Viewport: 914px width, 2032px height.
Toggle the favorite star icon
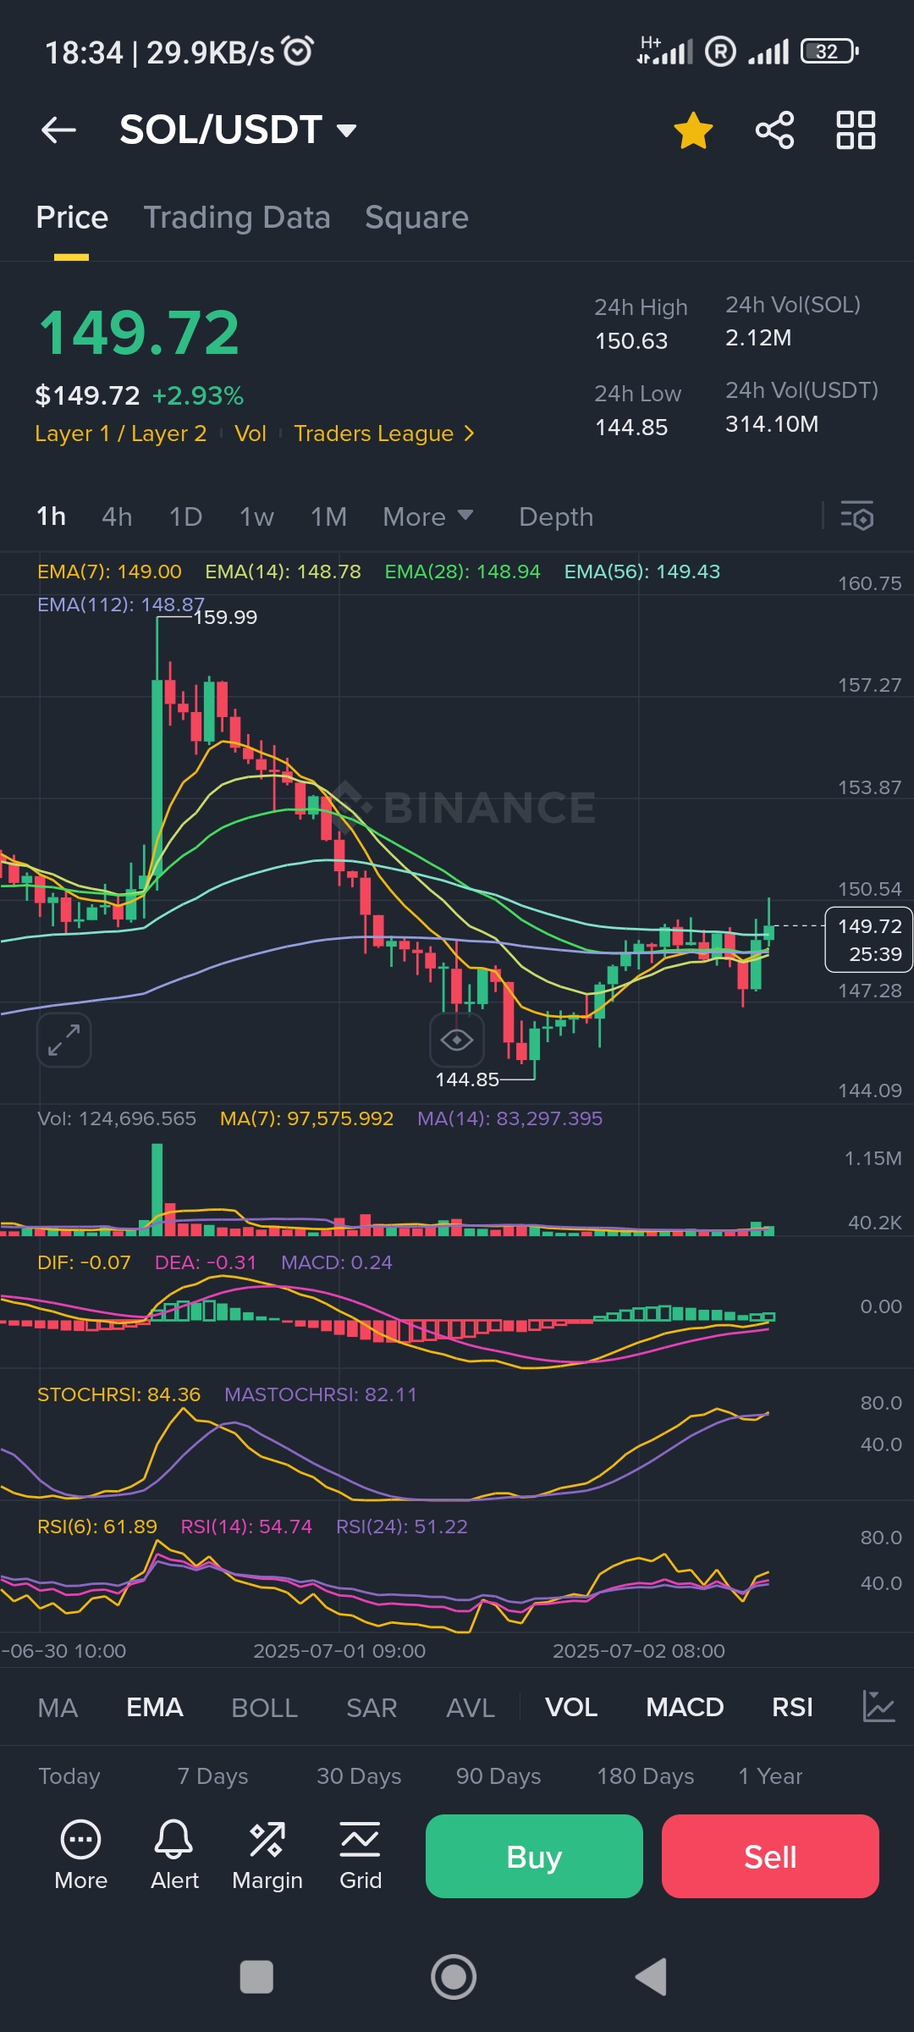click(x=693, y=130)
